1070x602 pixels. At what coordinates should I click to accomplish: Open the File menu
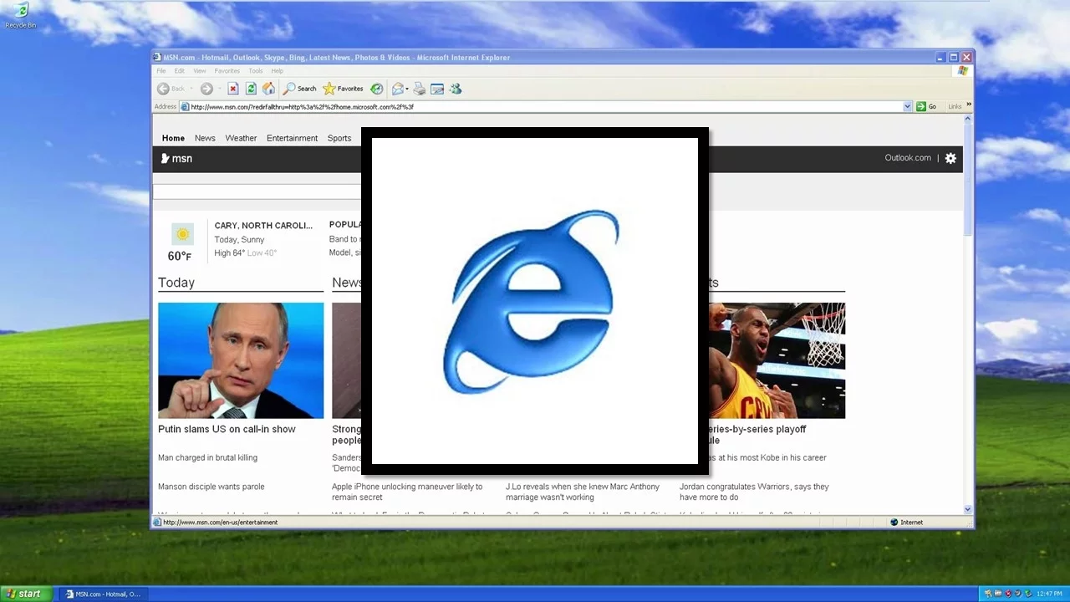[x=161, y=71]
